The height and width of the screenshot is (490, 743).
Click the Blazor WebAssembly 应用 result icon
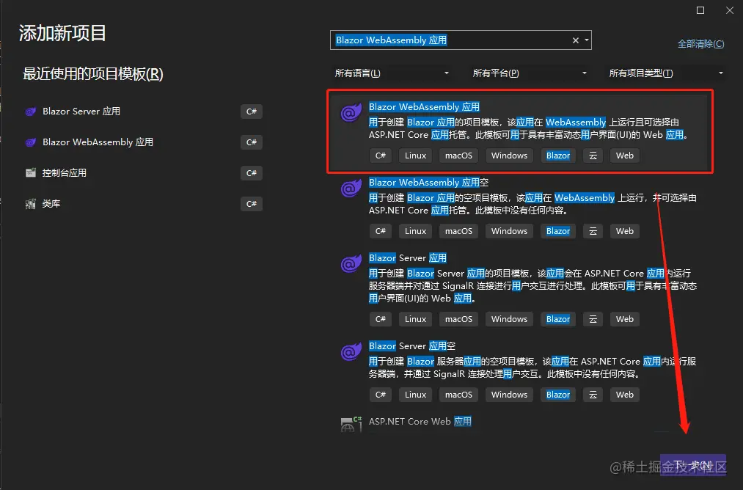coord(351,113)
